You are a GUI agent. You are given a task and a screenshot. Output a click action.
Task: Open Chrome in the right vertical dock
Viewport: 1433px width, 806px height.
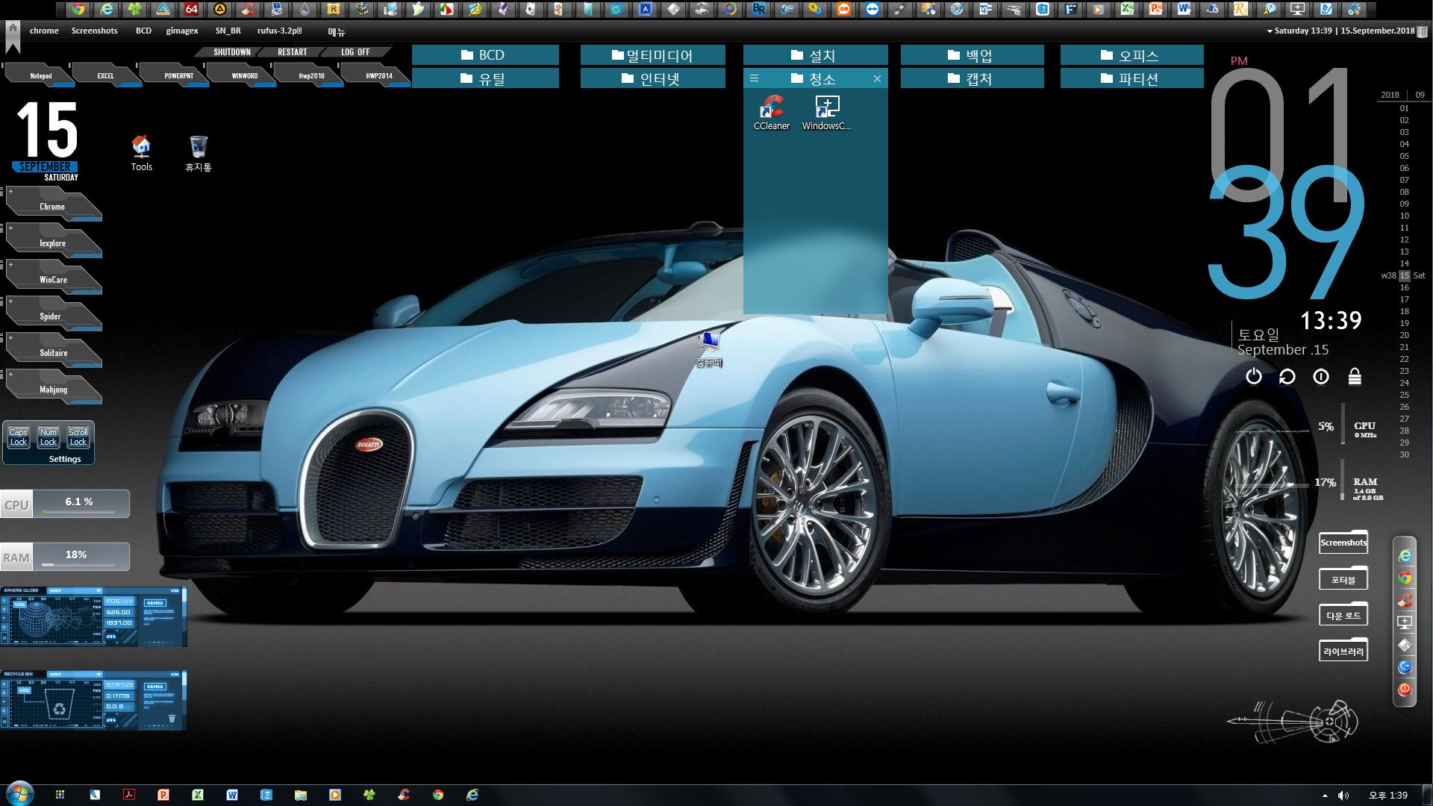pyautogui.click(x=1405, y=578)
